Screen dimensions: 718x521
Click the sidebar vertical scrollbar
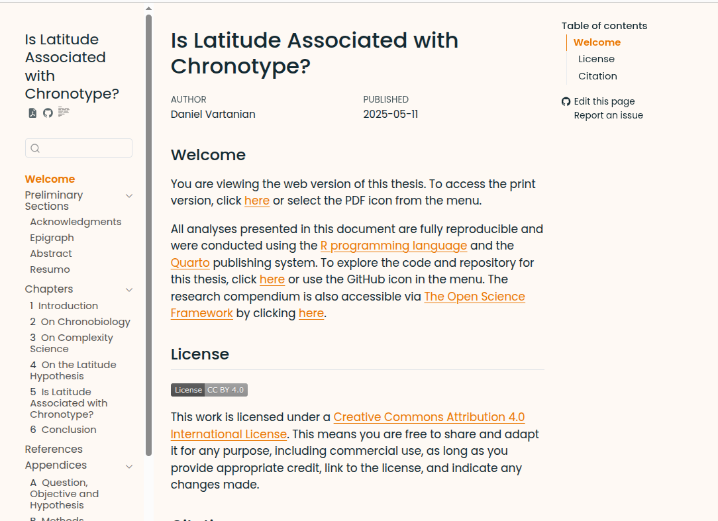click(149, 232)
